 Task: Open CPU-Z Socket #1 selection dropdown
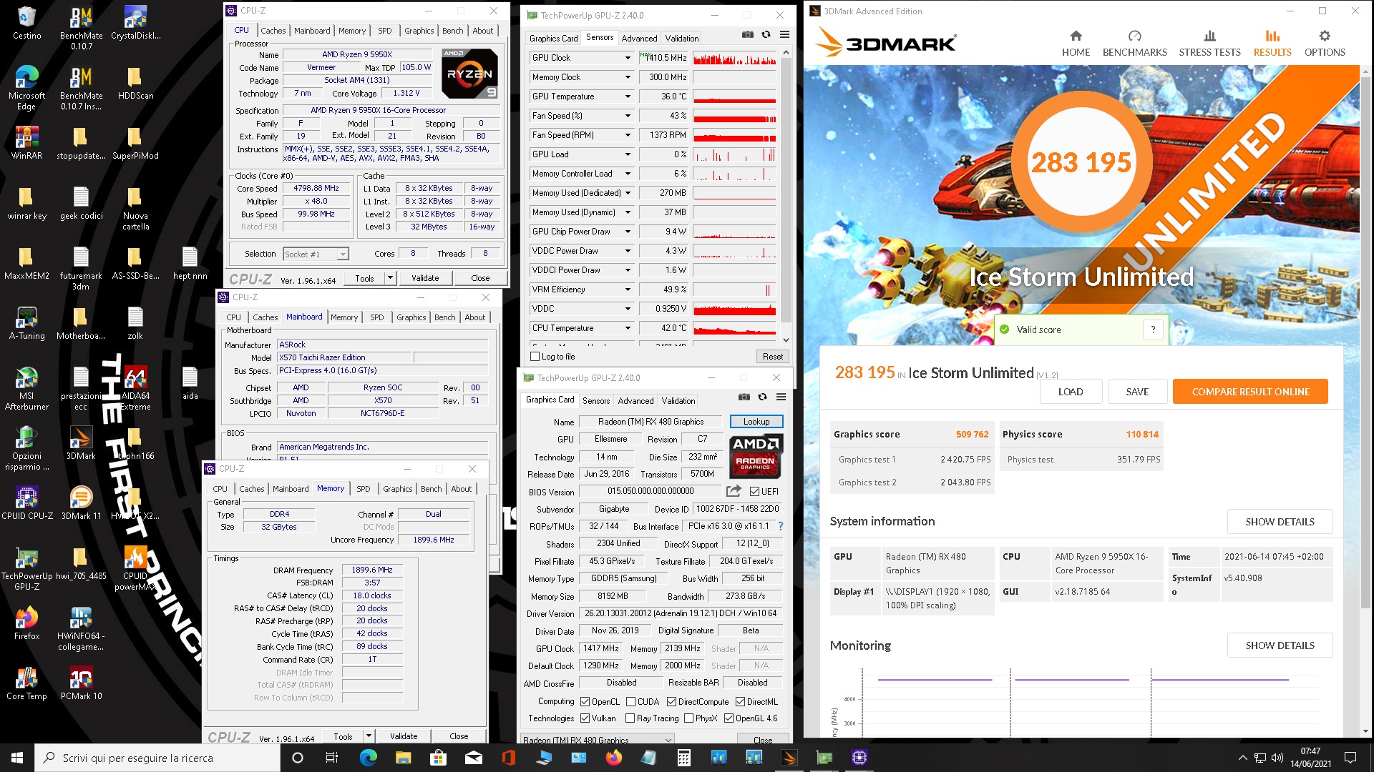coord(316,254)
